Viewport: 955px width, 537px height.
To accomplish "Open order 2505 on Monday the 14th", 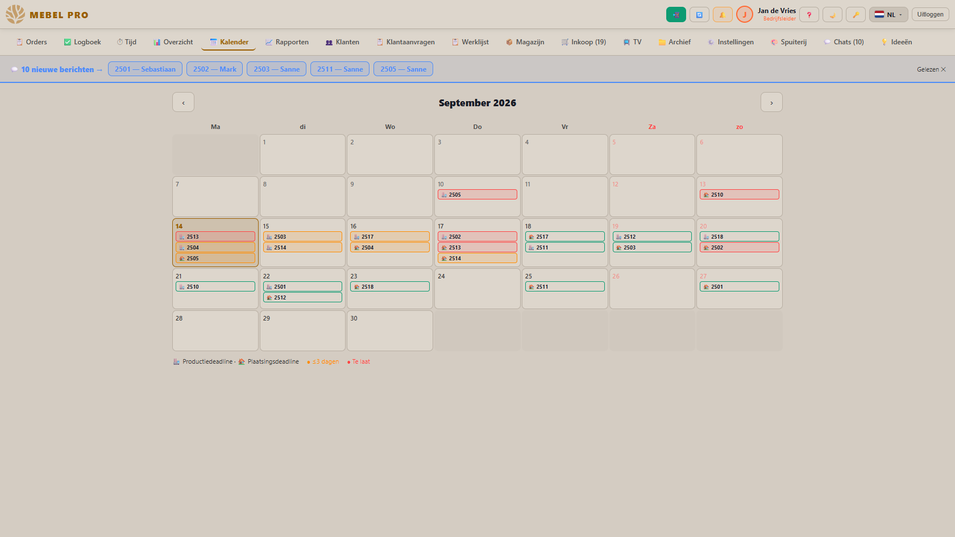I will pyautogui.click(x=215, y=258).
